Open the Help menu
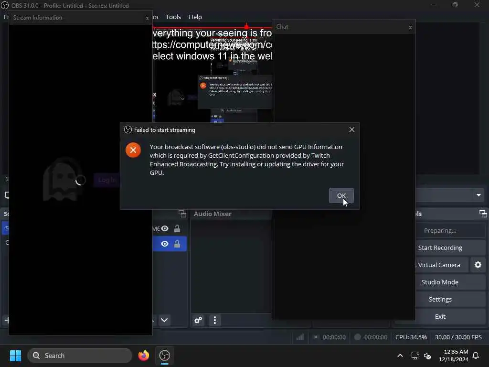This screenshot has width=489, height=367. tap(195, 17)
